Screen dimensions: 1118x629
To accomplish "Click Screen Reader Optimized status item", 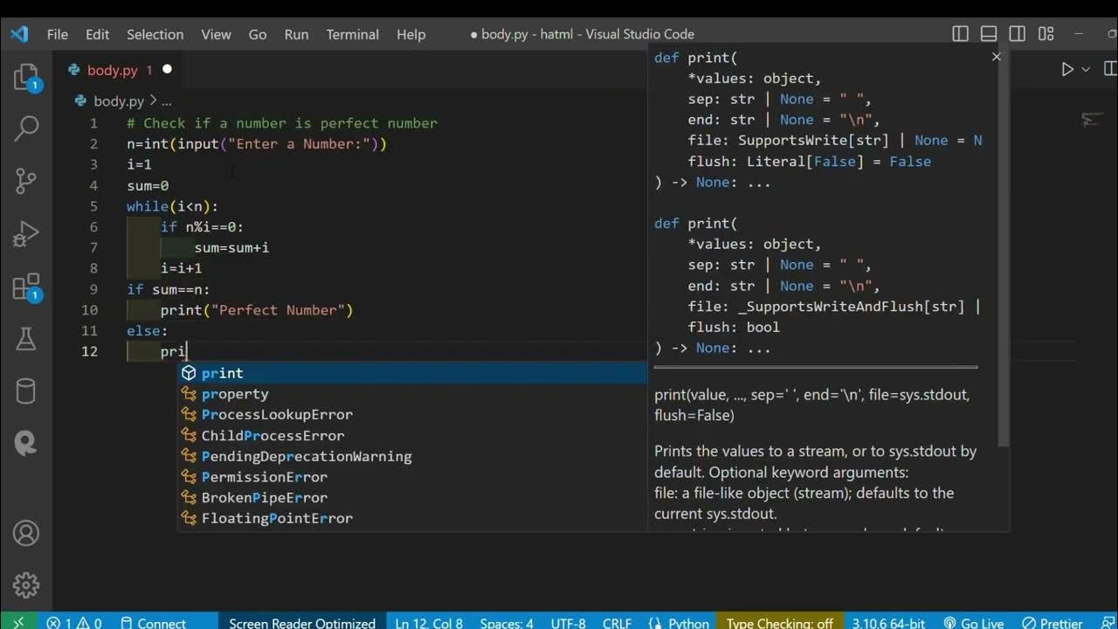I will 302,623.
